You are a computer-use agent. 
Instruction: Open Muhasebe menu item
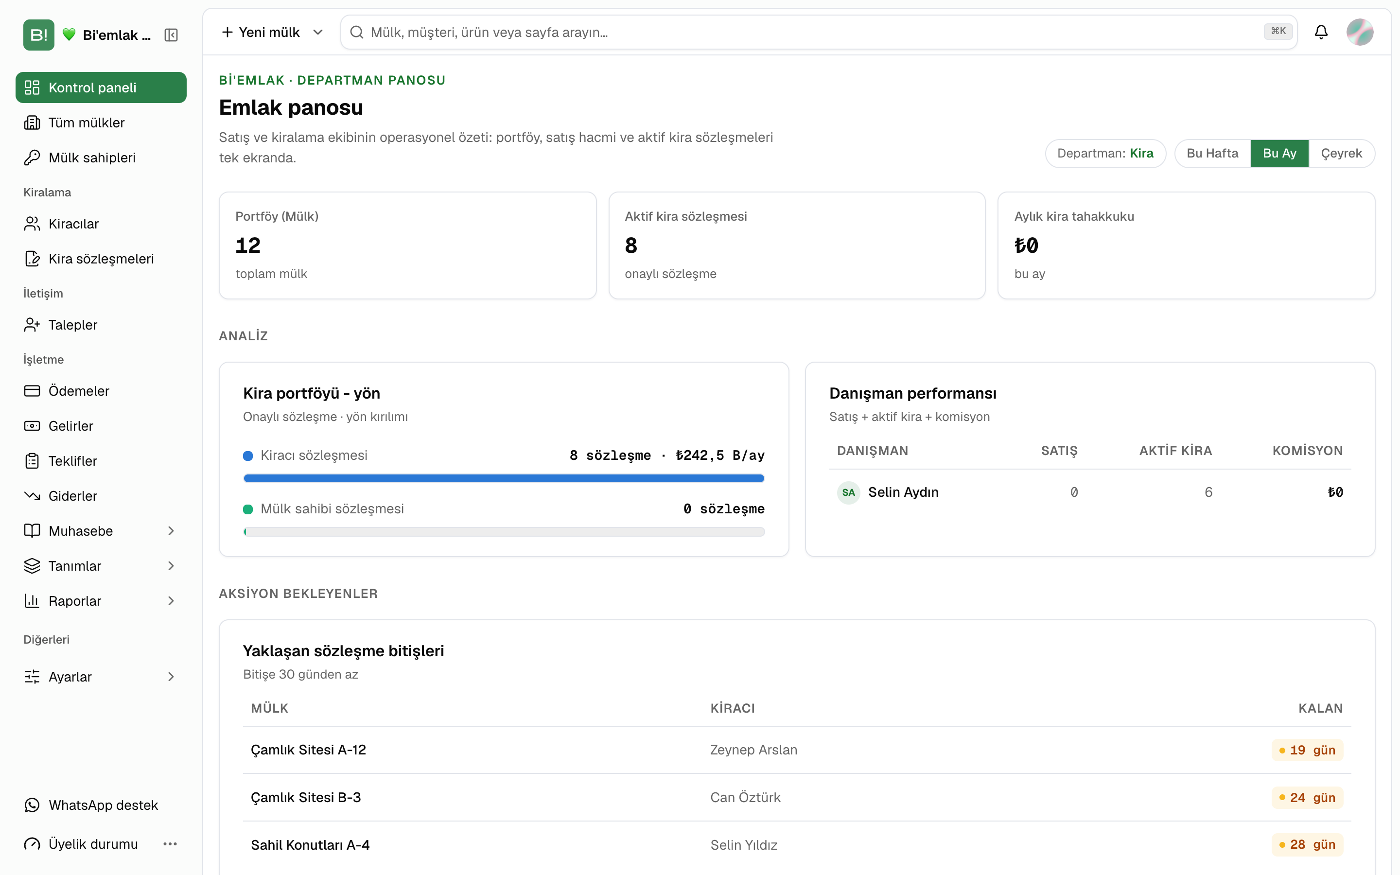(101, 531)
